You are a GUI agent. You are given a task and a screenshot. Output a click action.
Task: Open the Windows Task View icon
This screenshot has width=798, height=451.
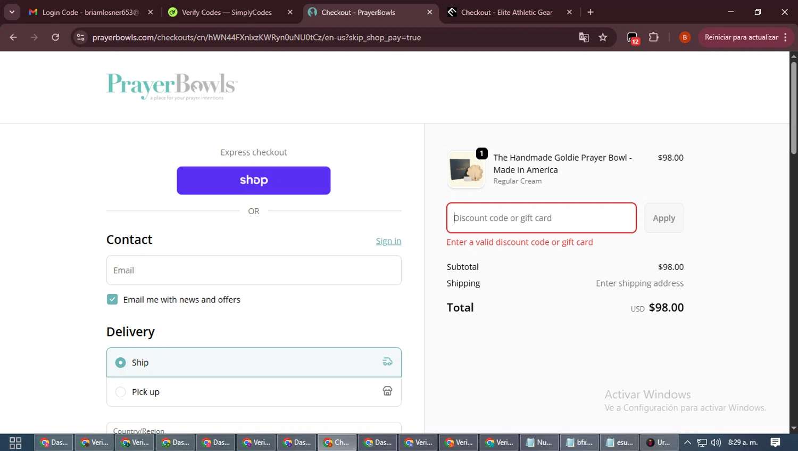tap(15, 442)
